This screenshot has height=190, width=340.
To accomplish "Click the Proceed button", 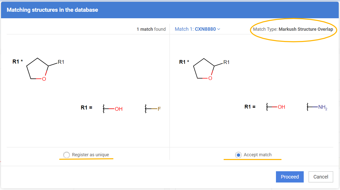I will click(289, 177).
